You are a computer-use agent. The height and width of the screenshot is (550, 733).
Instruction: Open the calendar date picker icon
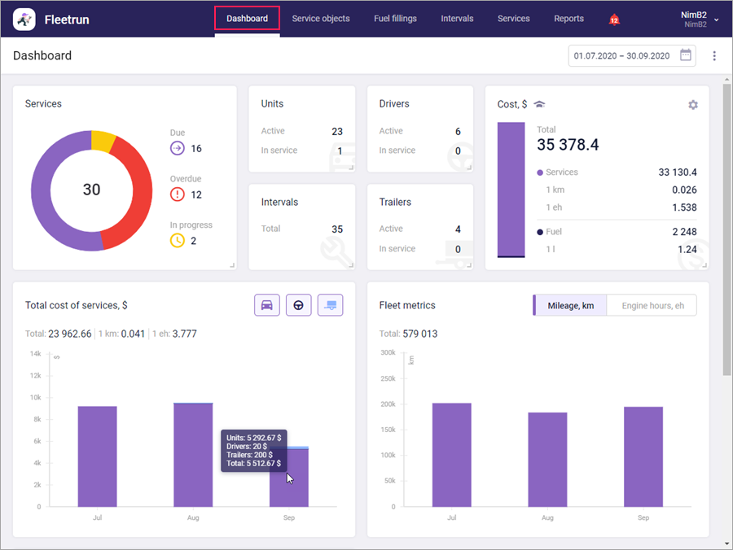click(685, 55)
